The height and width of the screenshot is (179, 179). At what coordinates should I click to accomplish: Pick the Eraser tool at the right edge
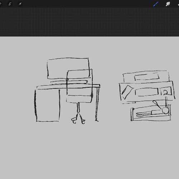pos(178,4)
